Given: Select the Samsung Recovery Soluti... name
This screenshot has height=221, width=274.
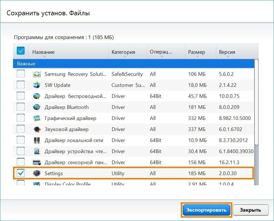Looking at the screenshot, I should coord(75,74).
